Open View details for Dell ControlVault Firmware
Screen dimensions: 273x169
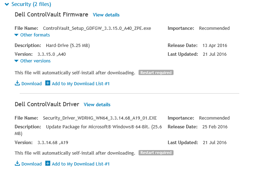click(x=106, y=15)
